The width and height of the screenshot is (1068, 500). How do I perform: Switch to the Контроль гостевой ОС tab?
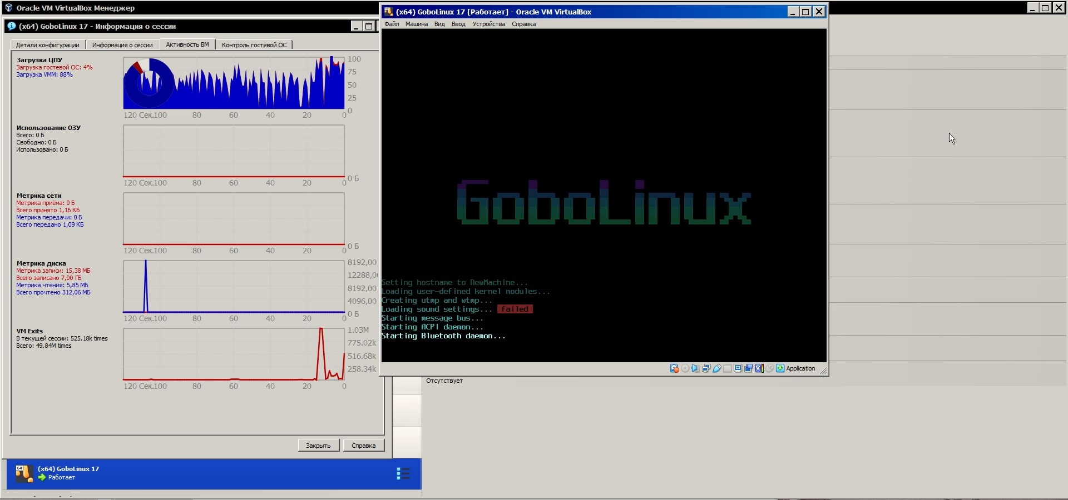click(254, 45)
